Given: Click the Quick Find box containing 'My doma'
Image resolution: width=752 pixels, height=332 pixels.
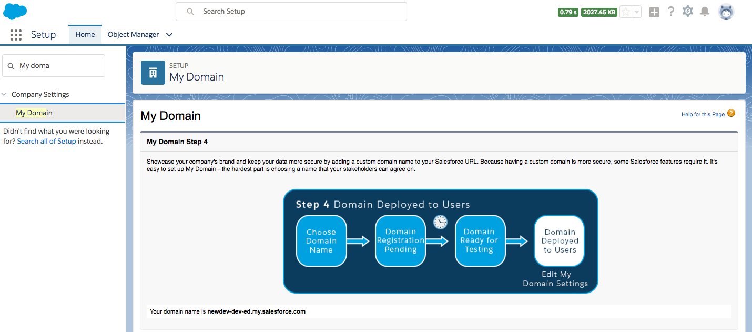Looking at the screenshot, I should (x=54, y=66).
